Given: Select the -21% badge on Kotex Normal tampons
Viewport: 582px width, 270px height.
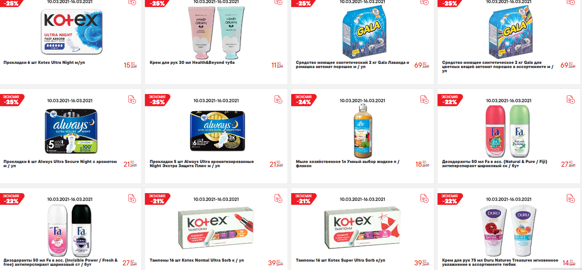Looking at the screenshot, I should click(x=157, y=199).
